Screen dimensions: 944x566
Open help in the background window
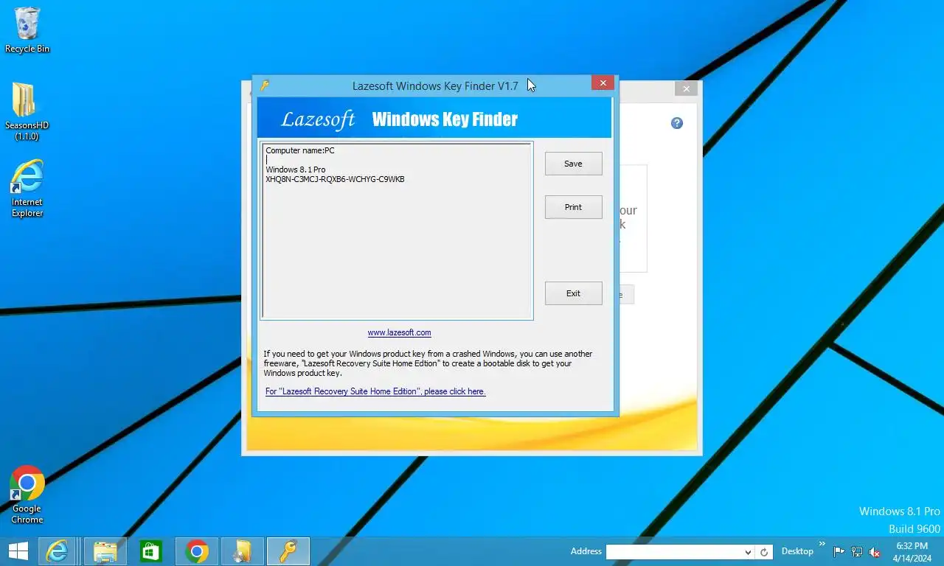677,123
